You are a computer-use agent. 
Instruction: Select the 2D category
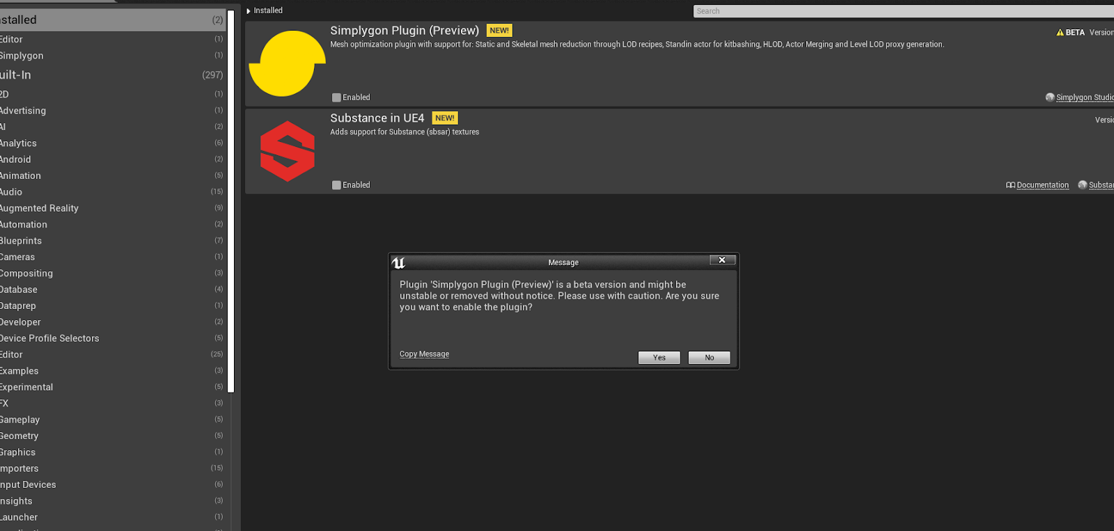click(x=113, y=95)
